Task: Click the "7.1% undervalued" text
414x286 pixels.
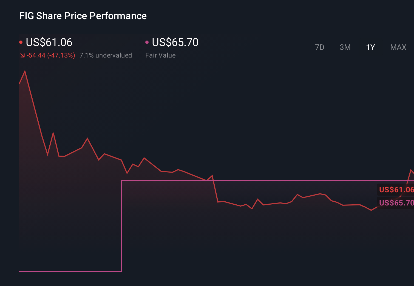Action: tap(106, 55)
